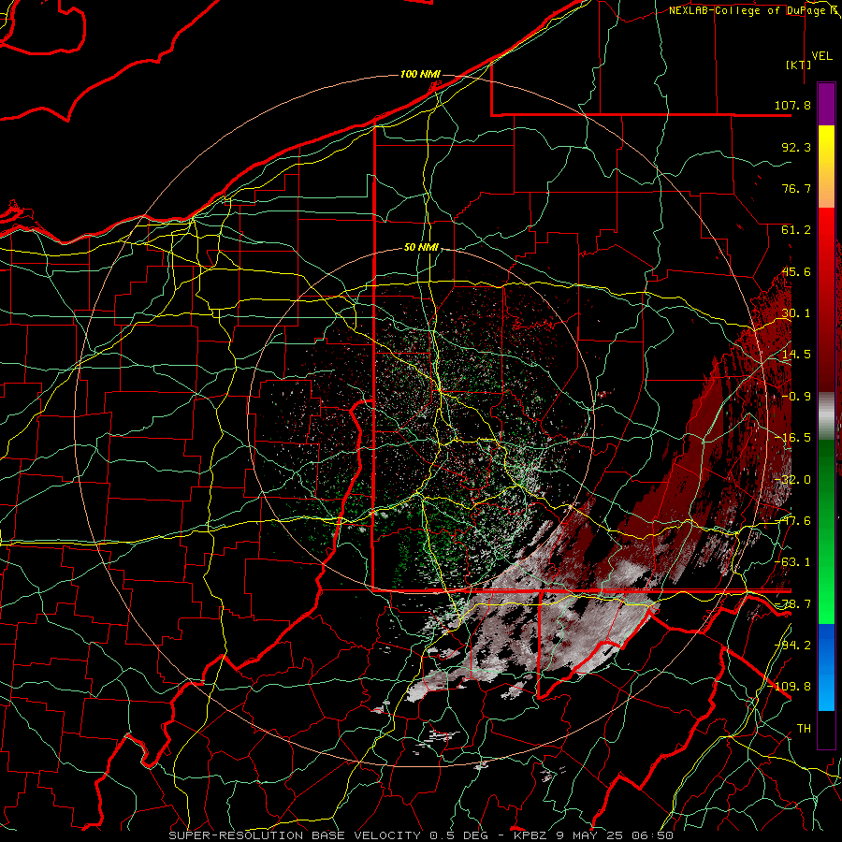Click the "TH" threshold label
The image size is (842, 842).
[804, 728]
